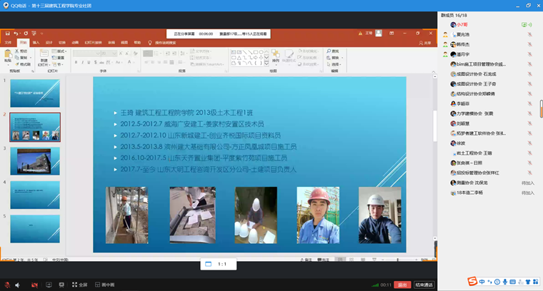This screenshot has width=543, height=291.
Task: Click the 粘贴 paste icon
Action: click(x=9, y=55)
